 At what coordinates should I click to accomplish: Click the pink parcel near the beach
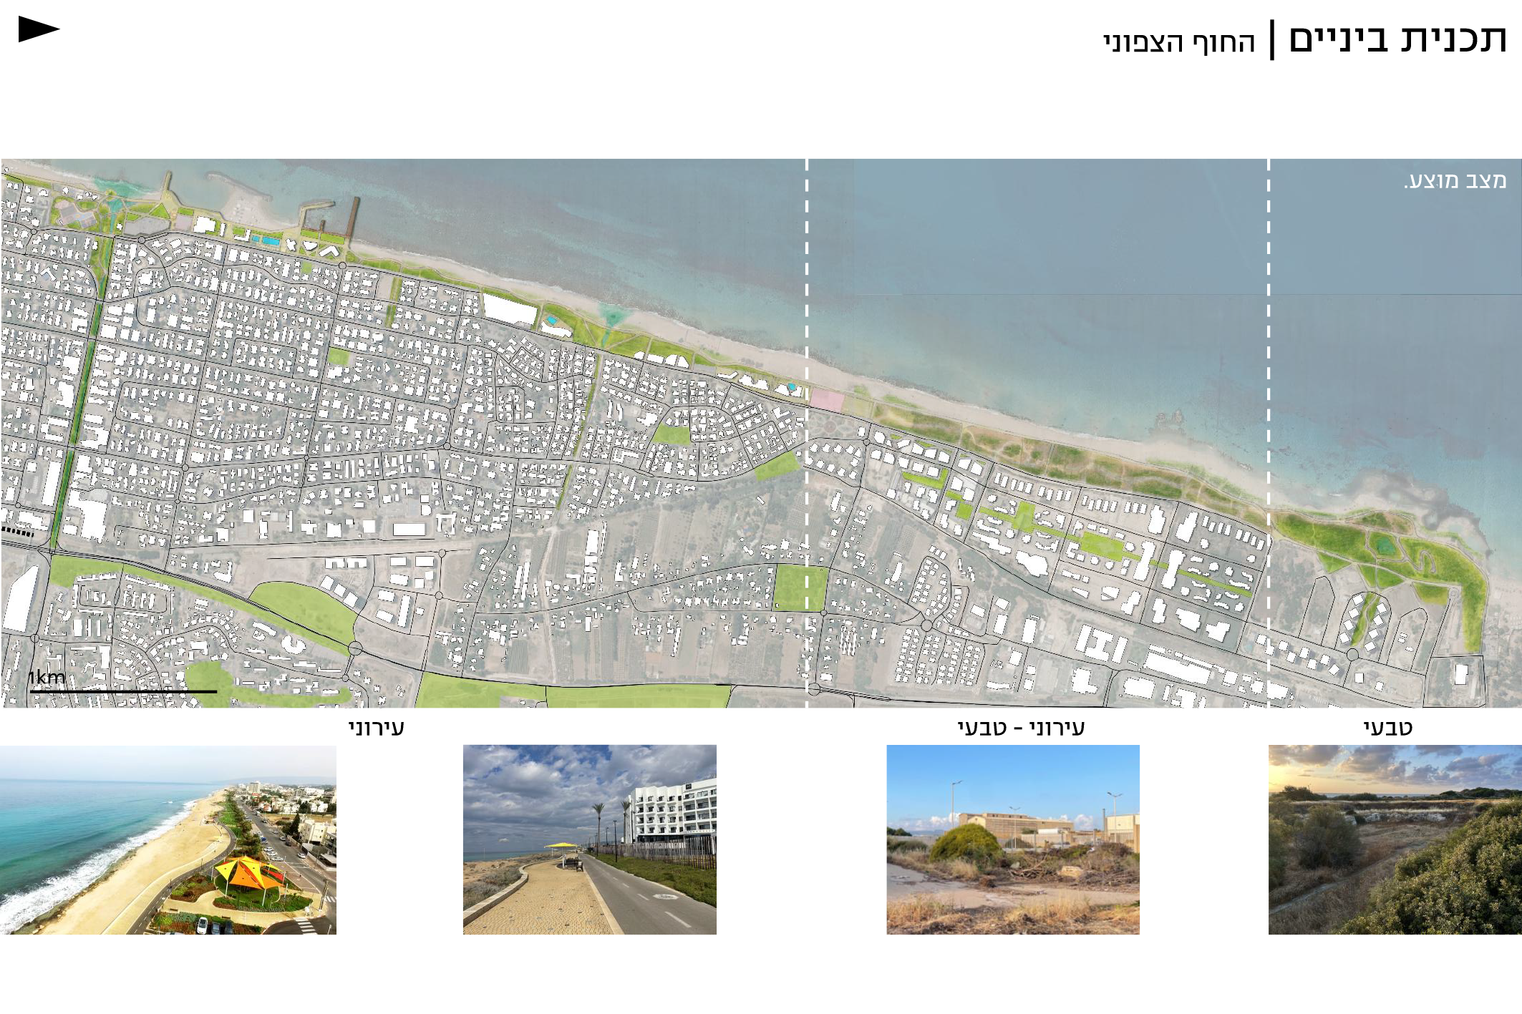826,401
